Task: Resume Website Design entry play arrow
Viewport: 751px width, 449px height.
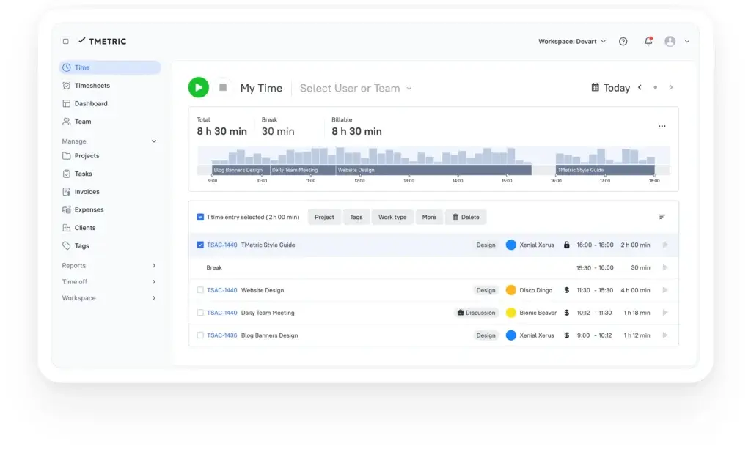Action: point(664,290)
